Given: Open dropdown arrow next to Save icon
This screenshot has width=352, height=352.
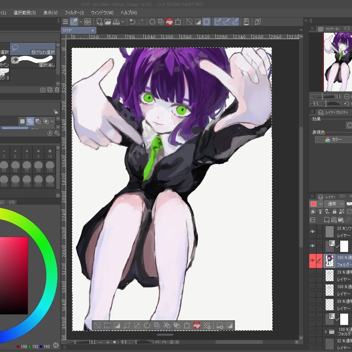Looking at the screenshot, I should click(x=123, y=22).
